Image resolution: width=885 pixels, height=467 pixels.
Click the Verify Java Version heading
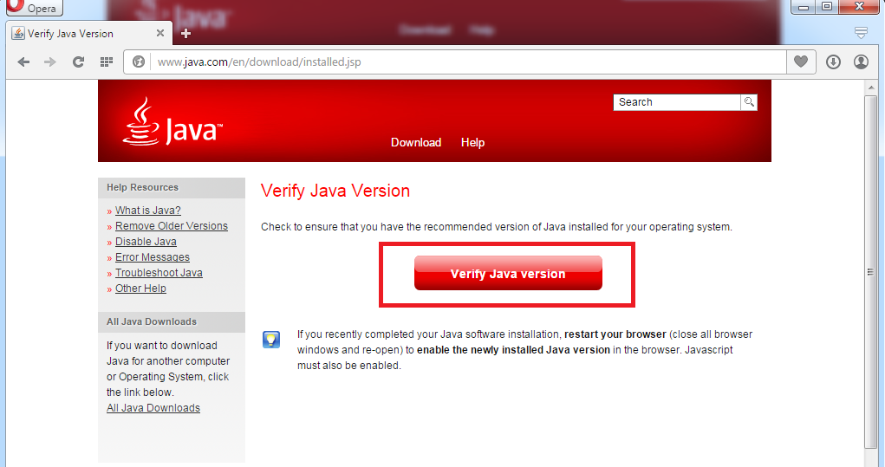(335, 191)
